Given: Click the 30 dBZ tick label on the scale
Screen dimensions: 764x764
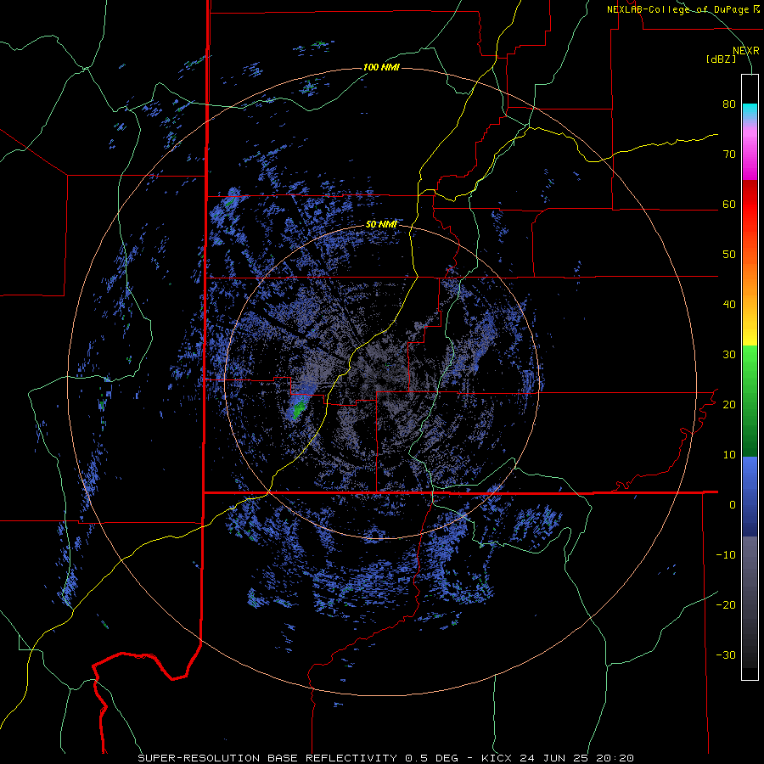Looking at the screenshot, I should pos(729,355).
